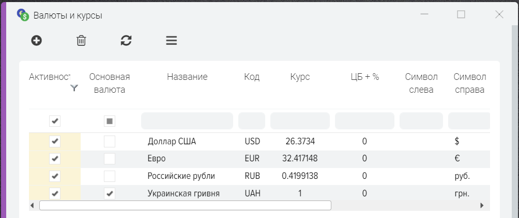Screen dimensions: 519x218
Task: Click the Код filter input field
Action: point(251,121)
